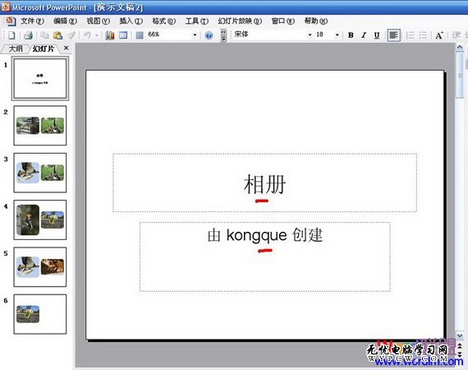Open the 帮助 menu

316,21
